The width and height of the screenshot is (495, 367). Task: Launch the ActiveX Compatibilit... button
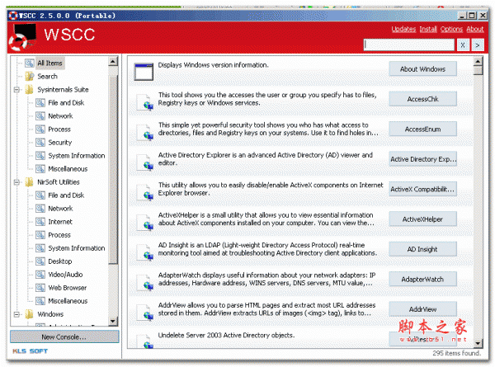(422, 189)
